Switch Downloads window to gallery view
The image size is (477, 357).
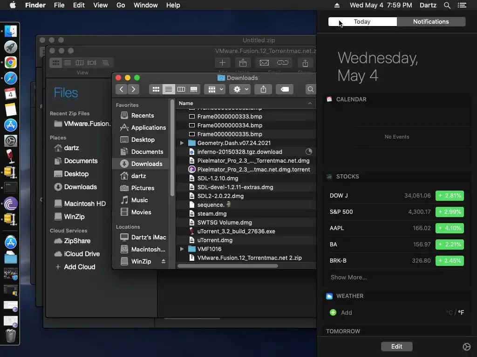[x=194, y=89]
